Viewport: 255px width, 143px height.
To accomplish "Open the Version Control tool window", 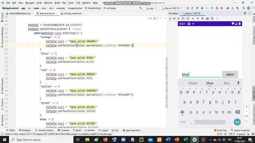I will [44, 130].
